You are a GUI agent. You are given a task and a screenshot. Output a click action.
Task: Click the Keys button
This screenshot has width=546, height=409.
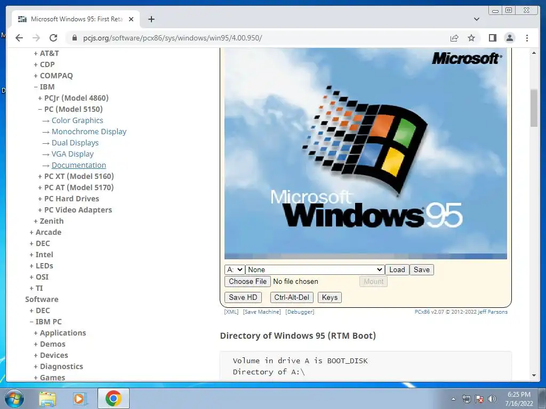pyautogui.click(x=330, y=297)
